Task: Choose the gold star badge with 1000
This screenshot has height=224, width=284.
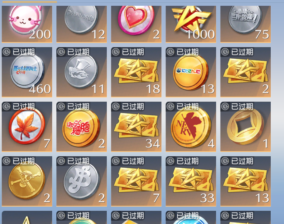Action: pyautogui.click(x=191, y=24)
